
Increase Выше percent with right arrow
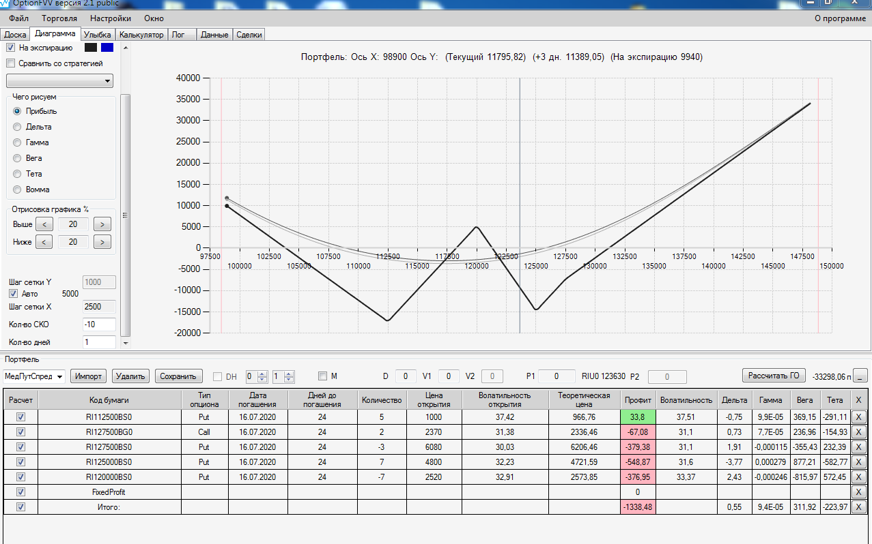(102, 224)
